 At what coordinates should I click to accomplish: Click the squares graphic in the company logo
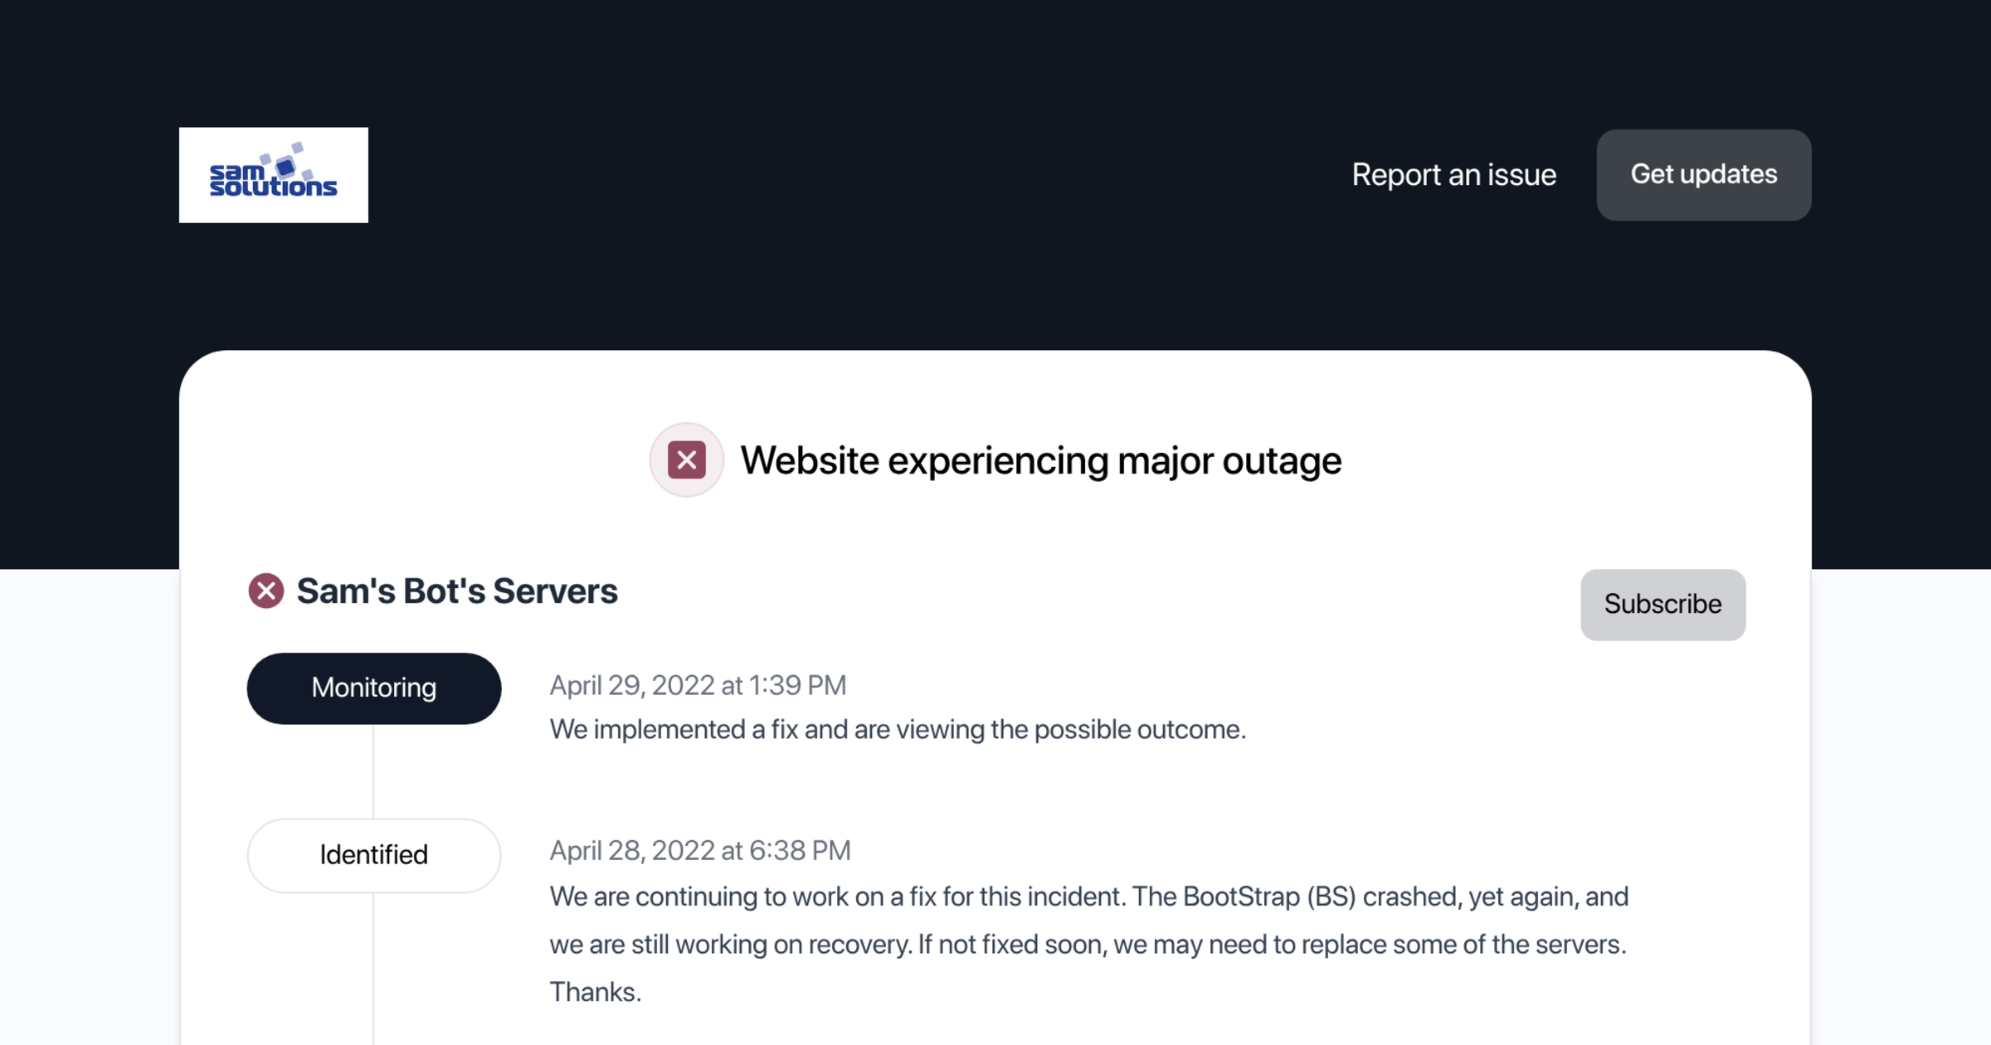point(292,162)
